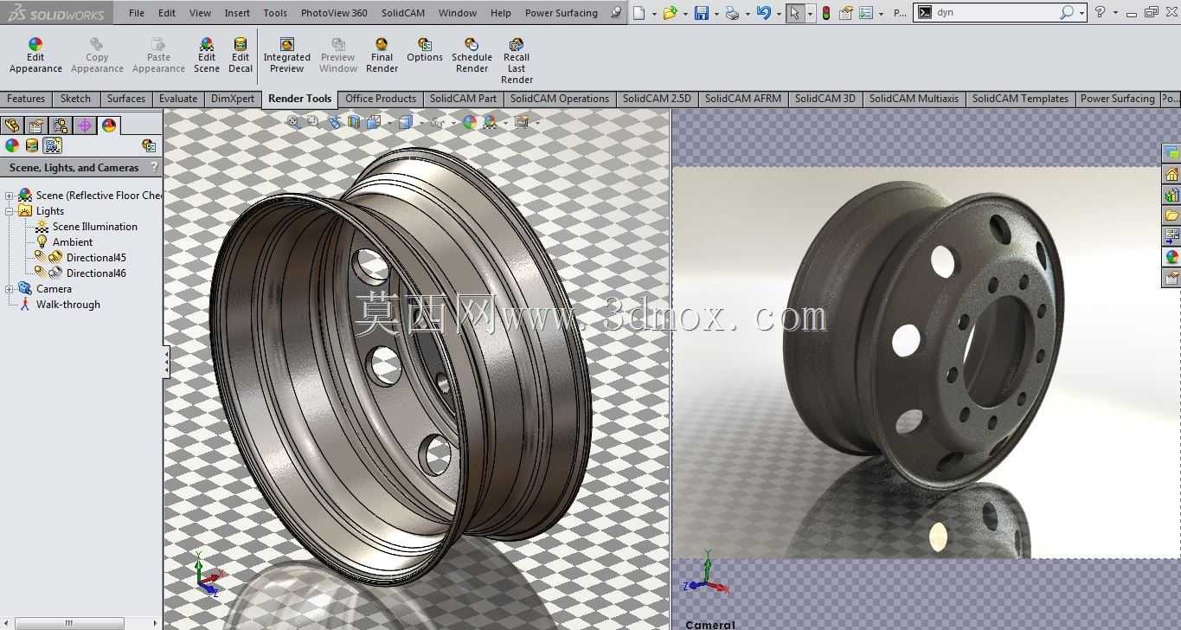This screenshot has width=1181, height=630.
Task: Click the Open file folder icon
Action: pos(670,13)
